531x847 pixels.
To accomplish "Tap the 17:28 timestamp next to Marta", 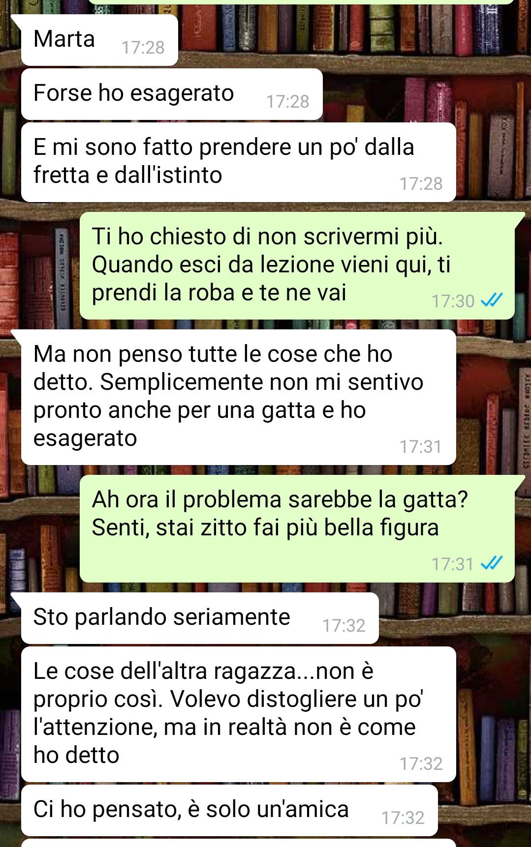I will pyautogui.click(x=143, y=48).
